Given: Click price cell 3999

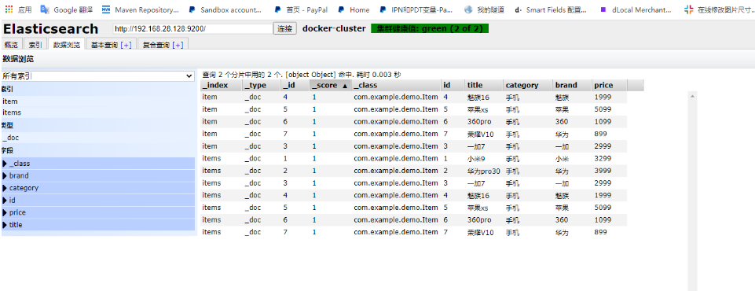Looking at the screenshot, I should pos(603,171).
